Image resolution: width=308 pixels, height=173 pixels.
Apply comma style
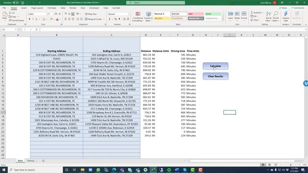click(x=119, y=19)
